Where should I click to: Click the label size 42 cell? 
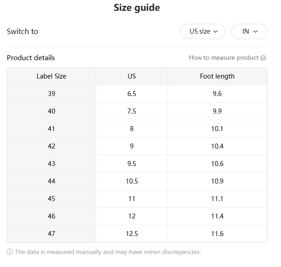[x=51, y=146]
